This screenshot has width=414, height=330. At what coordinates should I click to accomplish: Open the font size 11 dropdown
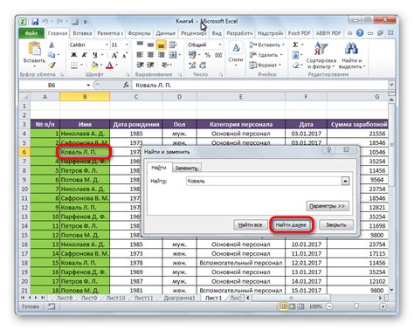[127, 45]
